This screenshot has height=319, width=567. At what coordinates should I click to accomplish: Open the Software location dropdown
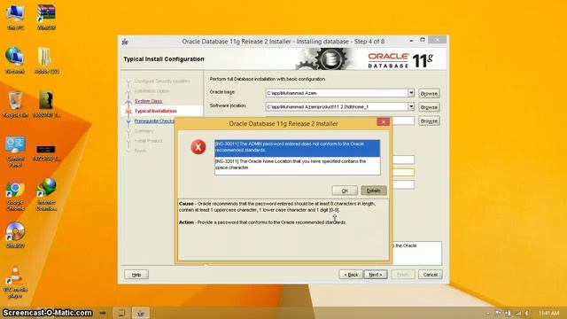pos(411,106)
